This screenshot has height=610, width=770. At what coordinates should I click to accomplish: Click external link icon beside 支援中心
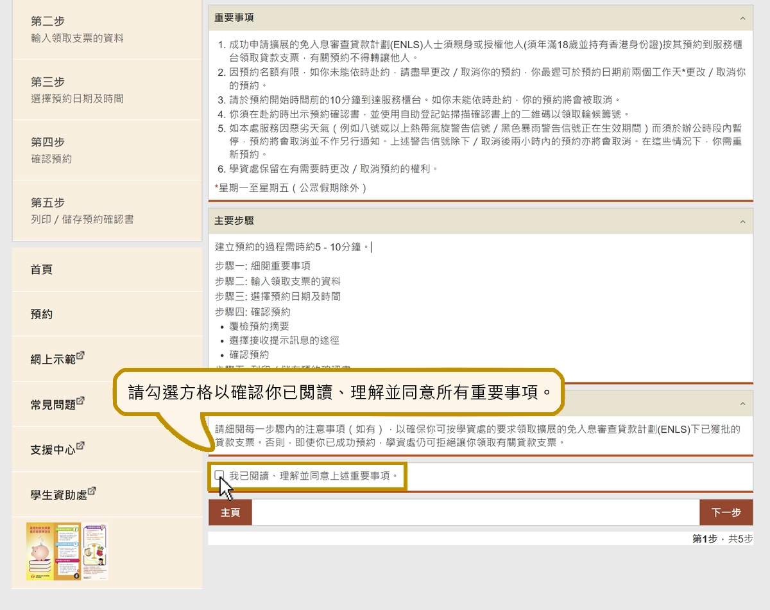point(81,446)
